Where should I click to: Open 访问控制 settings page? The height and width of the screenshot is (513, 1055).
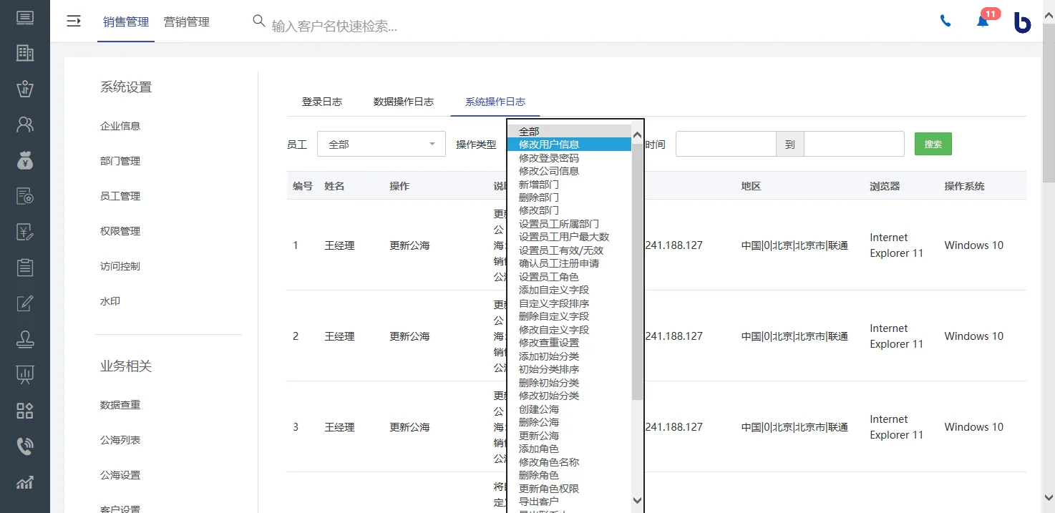120,266
